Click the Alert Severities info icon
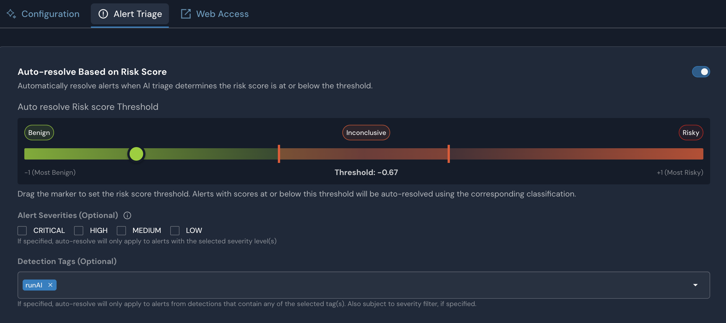The height and width of the screenshot is (323, 726). click(x=127, y=215)
